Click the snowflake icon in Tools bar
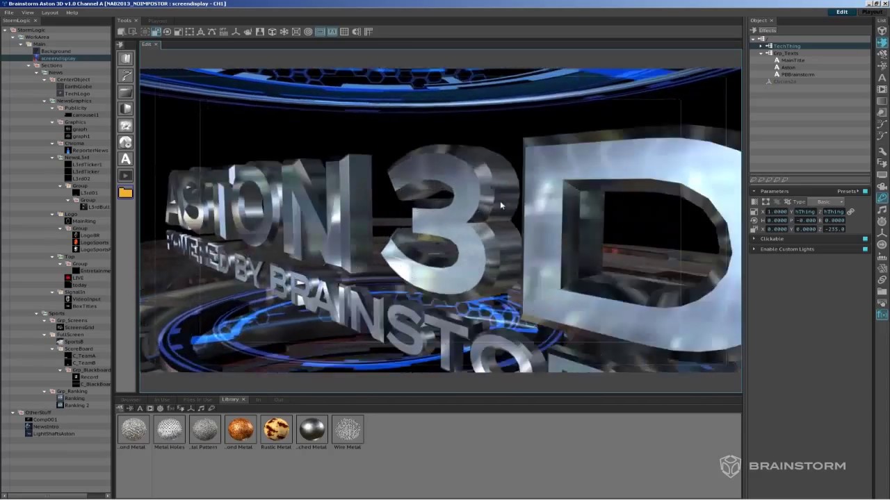The height and width of the screenshot is (500, 890). [284, 31]
